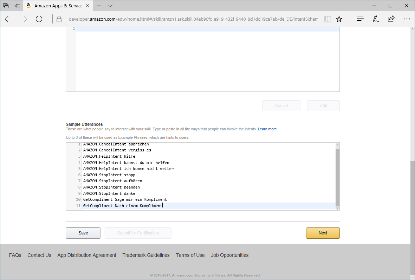Open the Hub lines icon

tap(360, 19)
